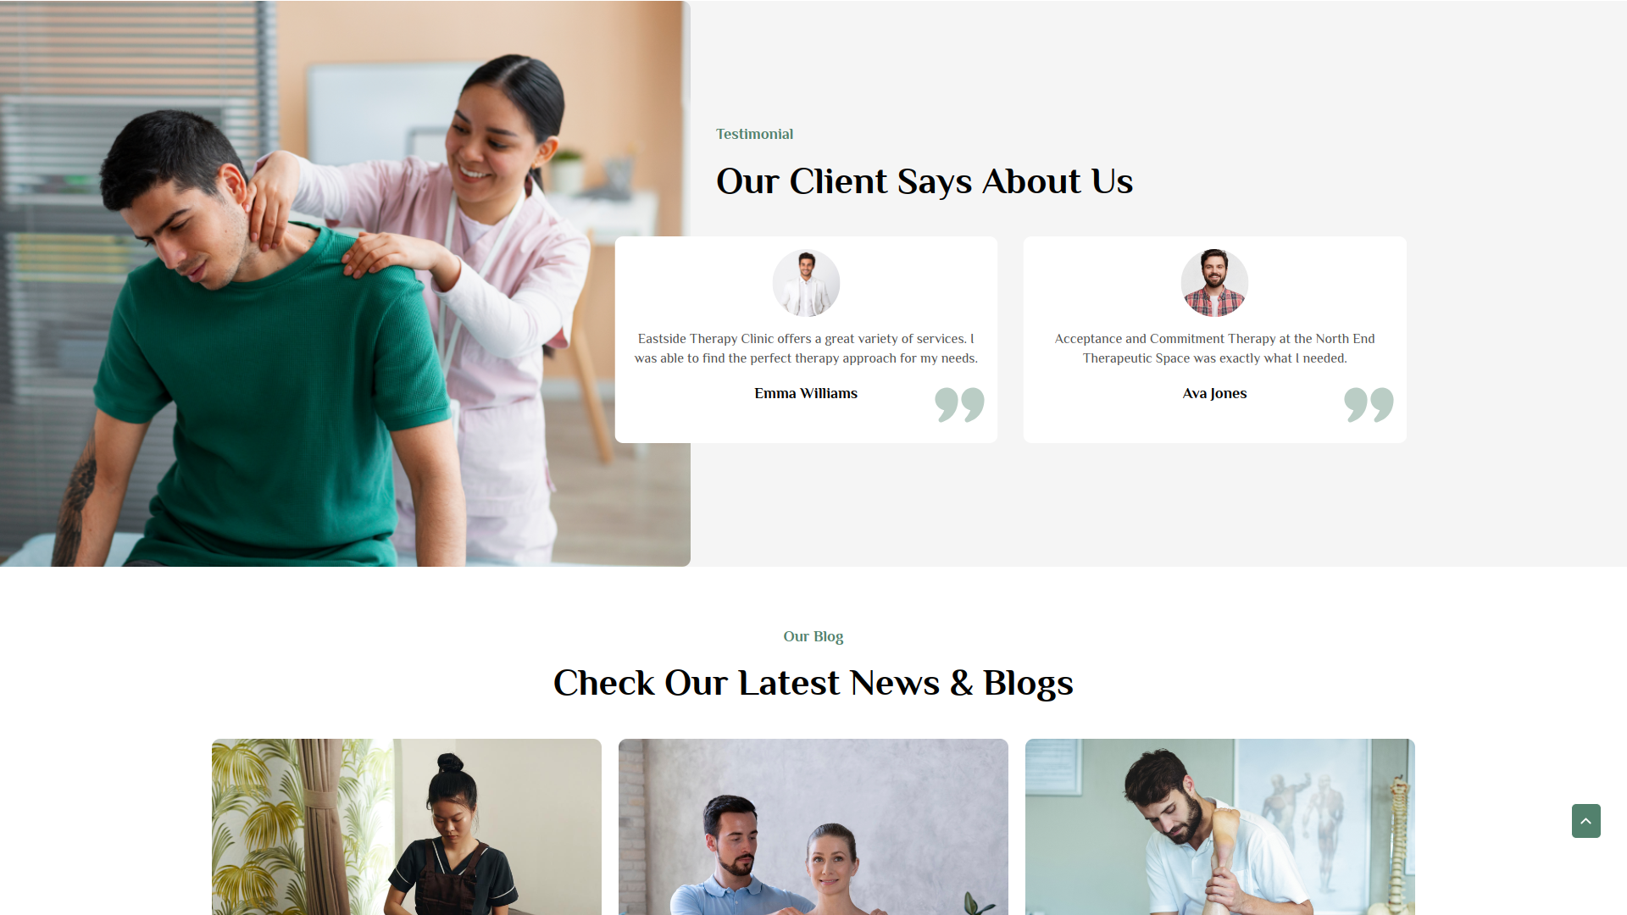Click the quote mark icon in Emma Williams card
This screenshot has height=915, width=1627.
(959, 404)
